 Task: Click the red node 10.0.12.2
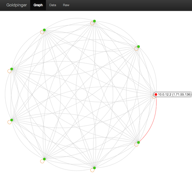(156, 95)
